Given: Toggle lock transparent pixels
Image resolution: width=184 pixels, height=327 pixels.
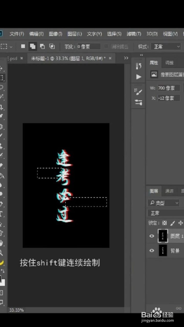Looking at the screenshot, I should (165, 223).
